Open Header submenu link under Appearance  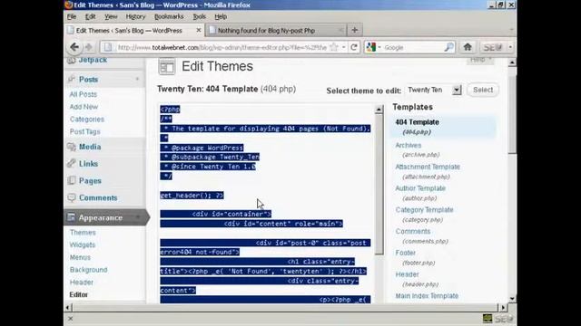click(x=82, y=282)
